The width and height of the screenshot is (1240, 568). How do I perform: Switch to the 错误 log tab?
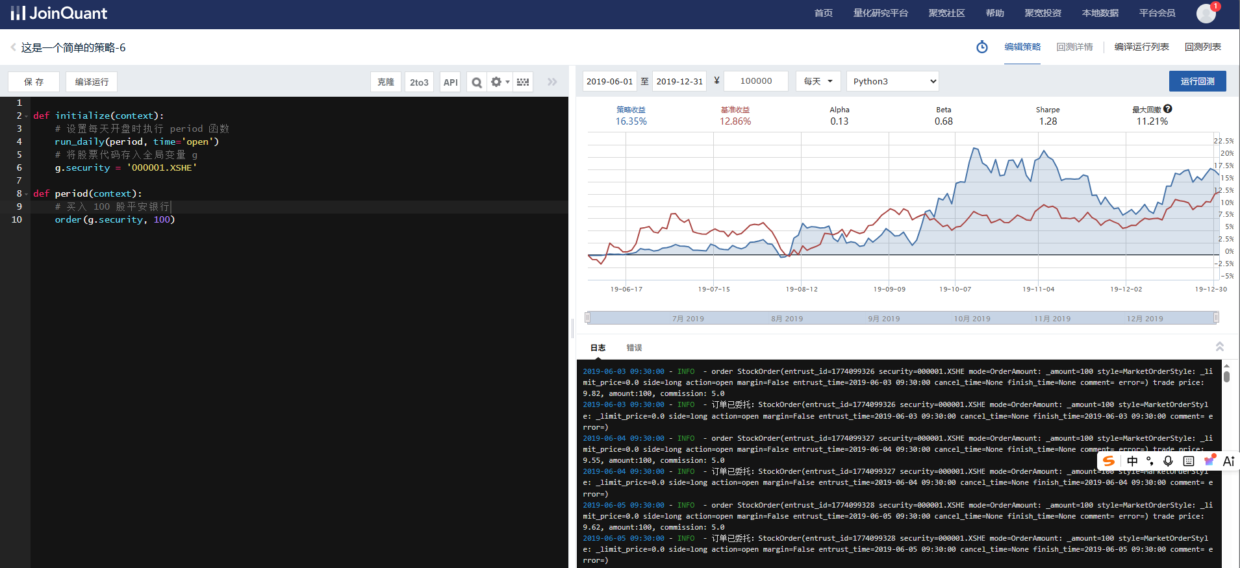tap(634, 348)
